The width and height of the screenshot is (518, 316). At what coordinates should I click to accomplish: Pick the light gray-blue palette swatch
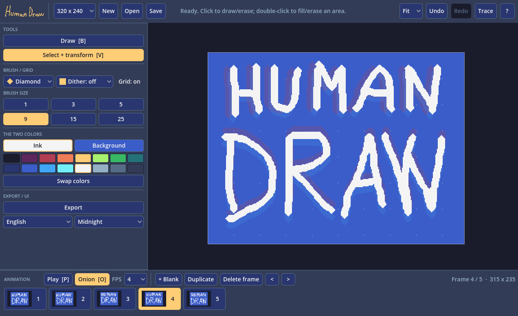coord(101,168)
